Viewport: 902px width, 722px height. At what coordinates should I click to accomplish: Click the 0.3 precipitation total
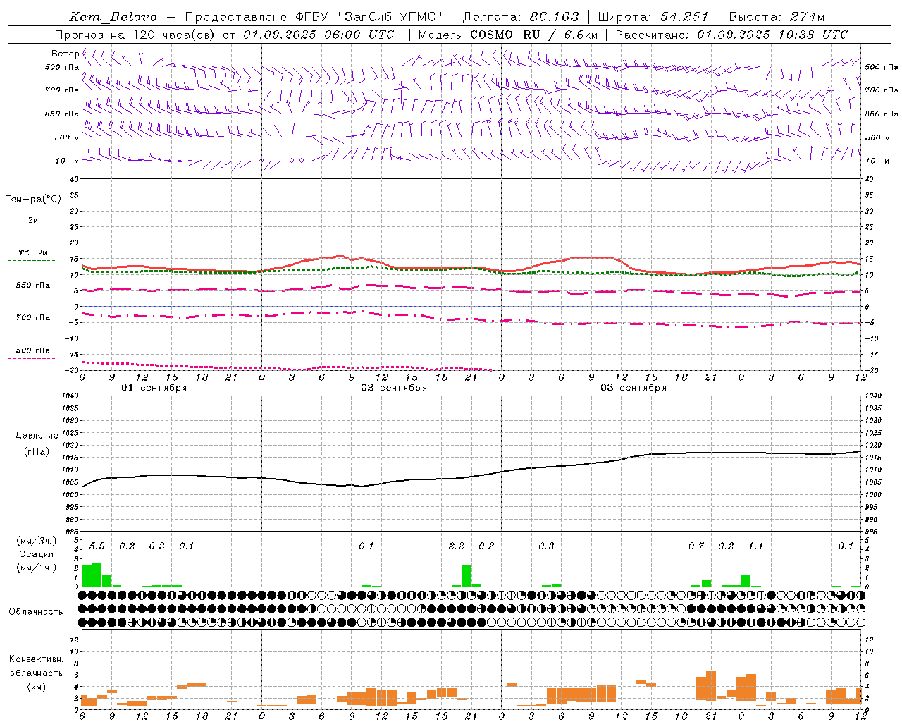pos(546,546)
